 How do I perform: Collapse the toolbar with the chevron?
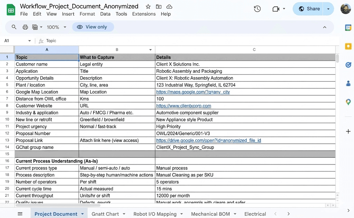click(324, 27)
